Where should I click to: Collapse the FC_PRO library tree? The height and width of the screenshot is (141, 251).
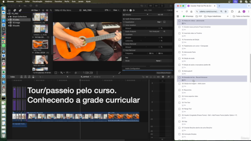(7, 14)
